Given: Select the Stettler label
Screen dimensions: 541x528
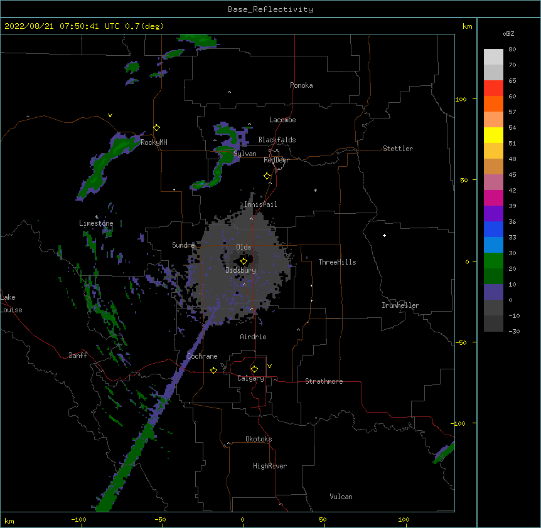Looking at the screenshot, I should click(398, 149).
